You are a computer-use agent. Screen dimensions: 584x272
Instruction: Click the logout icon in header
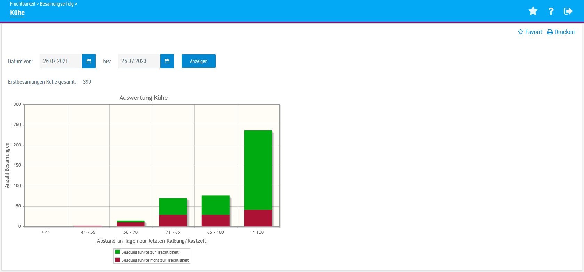click(x=568, y=11)
